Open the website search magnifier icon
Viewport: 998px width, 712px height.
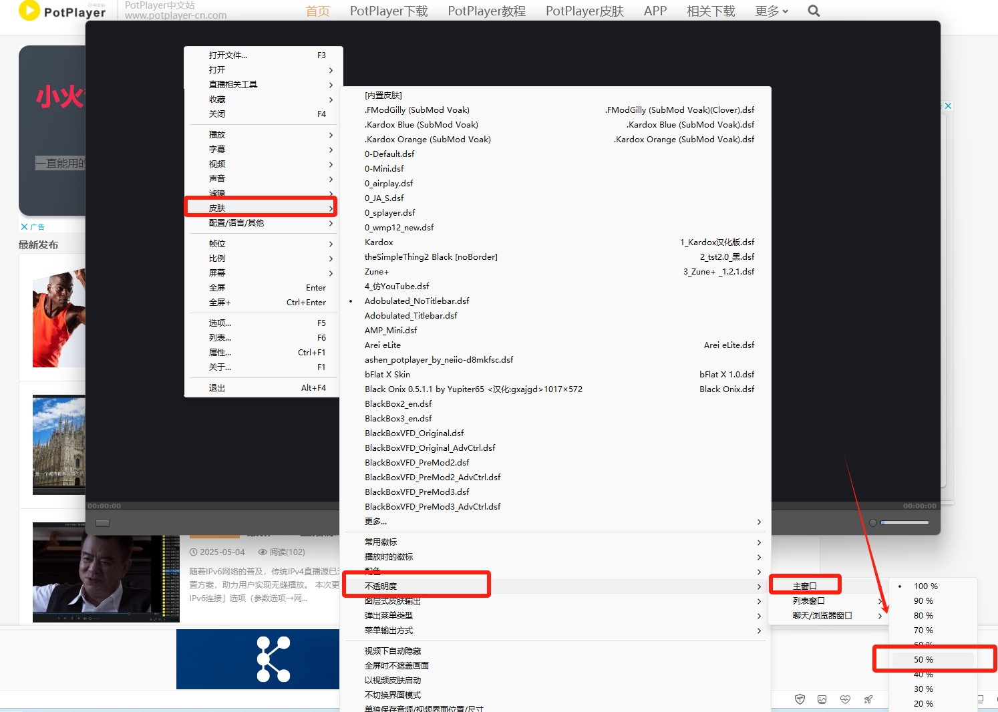(814, 11)
